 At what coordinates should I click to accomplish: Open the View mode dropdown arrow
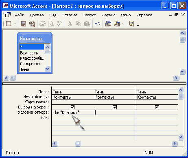tap(15, 24)
